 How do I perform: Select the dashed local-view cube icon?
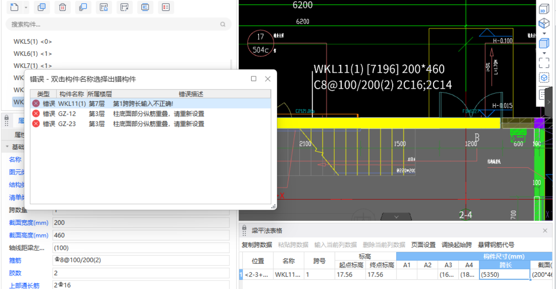click(544, 77)
